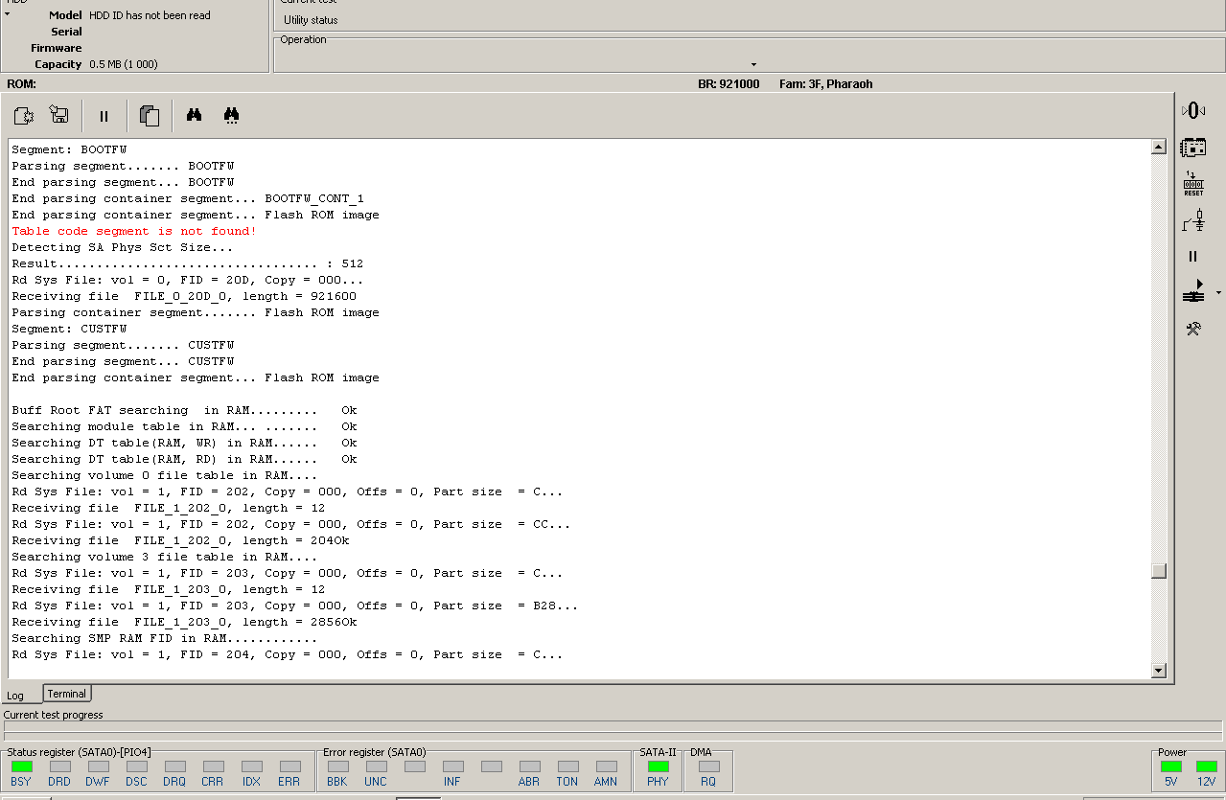This screenshot has height=800, width=1226.
Task: Click the find next binoculars icon
Action: (x=231, y=115)
